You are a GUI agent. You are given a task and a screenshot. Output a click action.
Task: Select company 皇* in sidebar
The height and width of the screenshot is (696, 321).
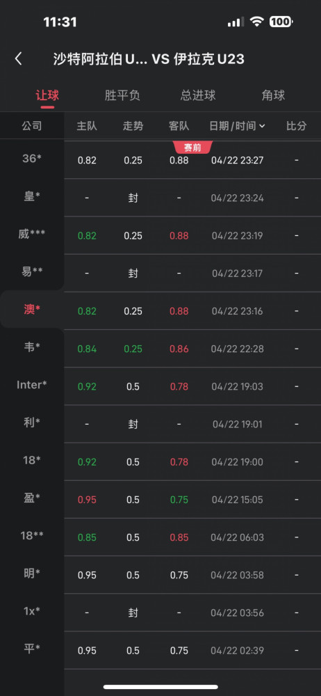(x=32, y=196)
